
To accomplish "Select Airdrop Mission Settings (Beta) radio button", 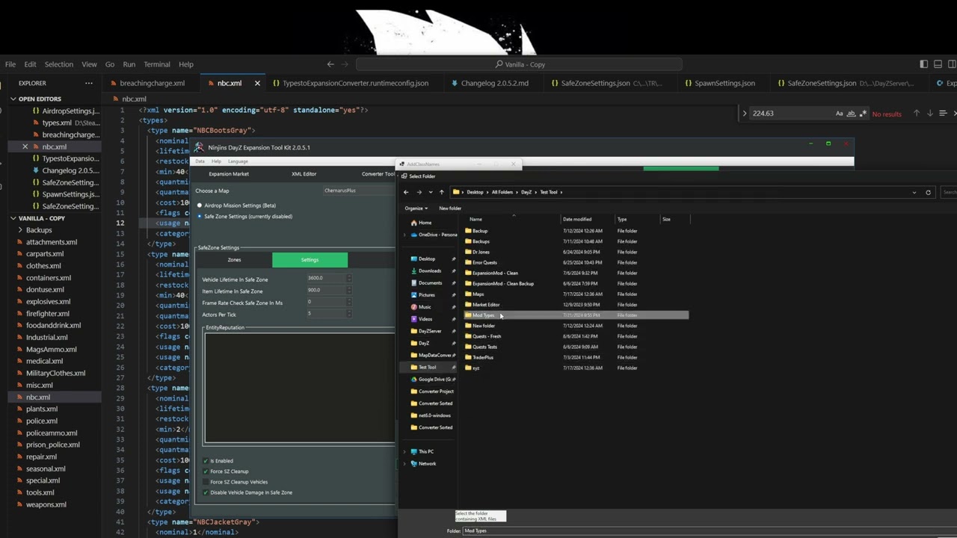I will 200,205.
